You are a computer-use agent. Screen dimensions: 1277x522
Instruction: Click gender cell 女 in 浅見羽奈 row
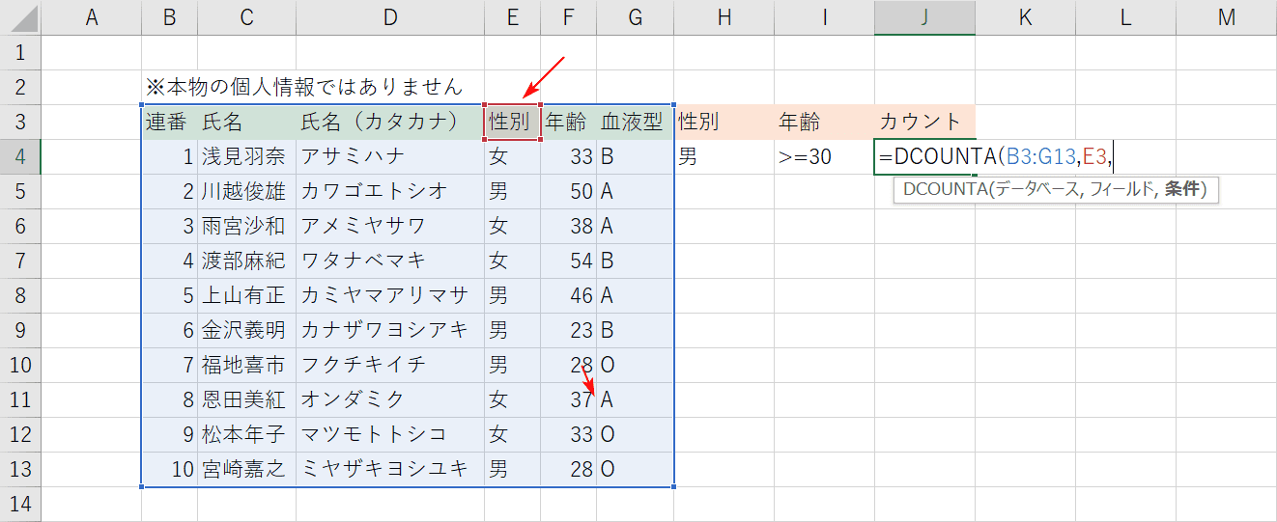click(512, 156)
